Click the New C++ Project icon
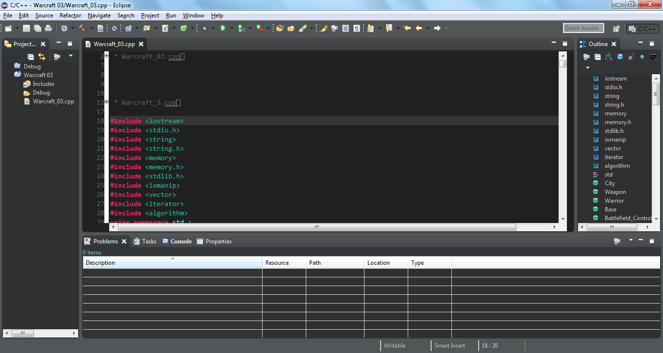This screenshot has width=663, height=353. click(129, 28)
